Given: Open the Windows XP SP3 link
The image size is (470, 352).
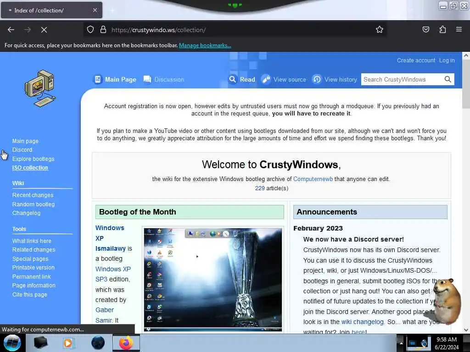Looking at the screenshot, I should pyautogui.click(x=113, y=274).
